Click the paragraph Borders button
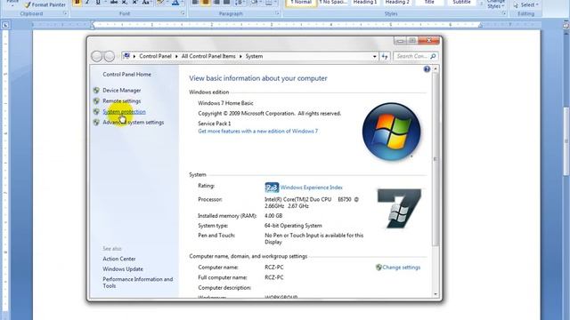Image resolution: width=570 pixels, height=320 pixels. pyautogui.click(x=270, y=3)
